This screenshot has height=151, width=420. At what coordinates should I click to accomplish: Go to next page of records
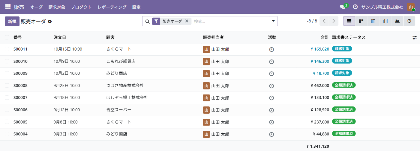tap(334, 21)
